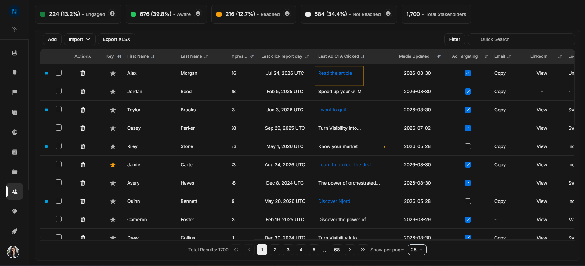Copy email for Taylor Brooks
The width and height of the screenshot is (585, 266).
500,110
